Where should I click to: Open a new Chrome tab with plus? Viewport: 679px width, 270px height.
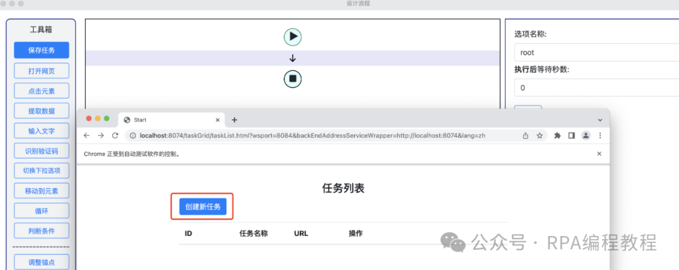click(x=235, y=120)
